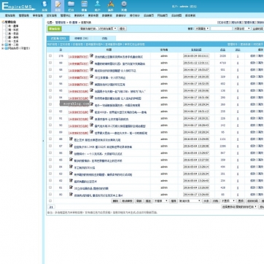Open the dropdown right of the search box
264x264 pixels.
[x=242, y=28]
